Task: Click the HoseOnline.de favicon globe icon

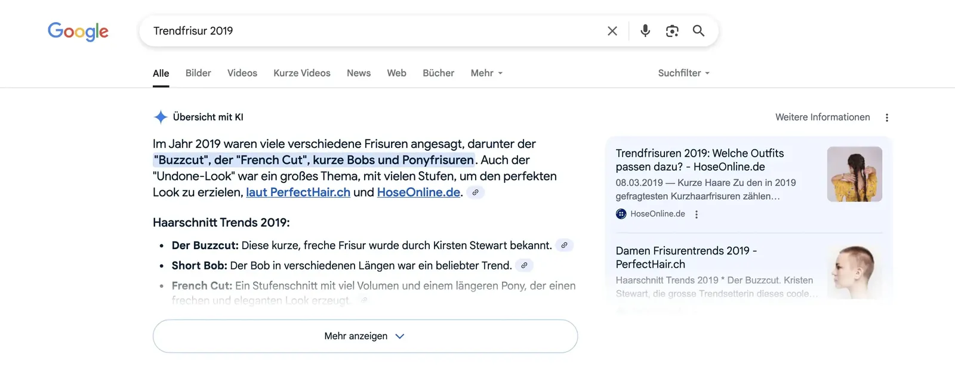Action: pyautogui.click(x=621, y=214)
